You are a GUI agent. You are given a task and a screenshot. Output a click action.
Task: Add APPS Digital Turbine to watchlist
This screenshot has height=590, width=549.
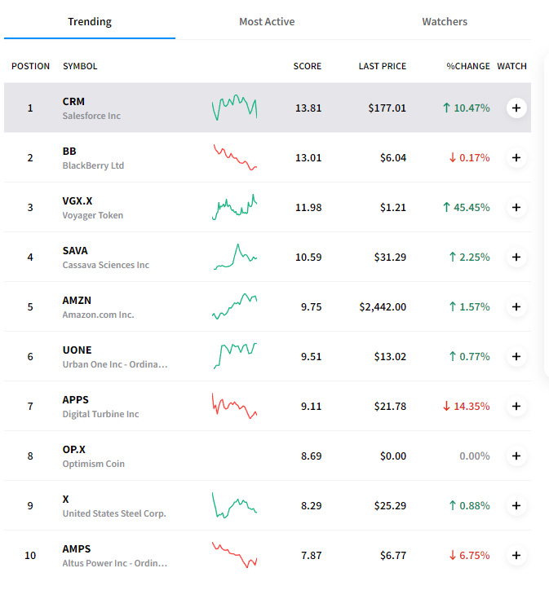tap(516, 406)
